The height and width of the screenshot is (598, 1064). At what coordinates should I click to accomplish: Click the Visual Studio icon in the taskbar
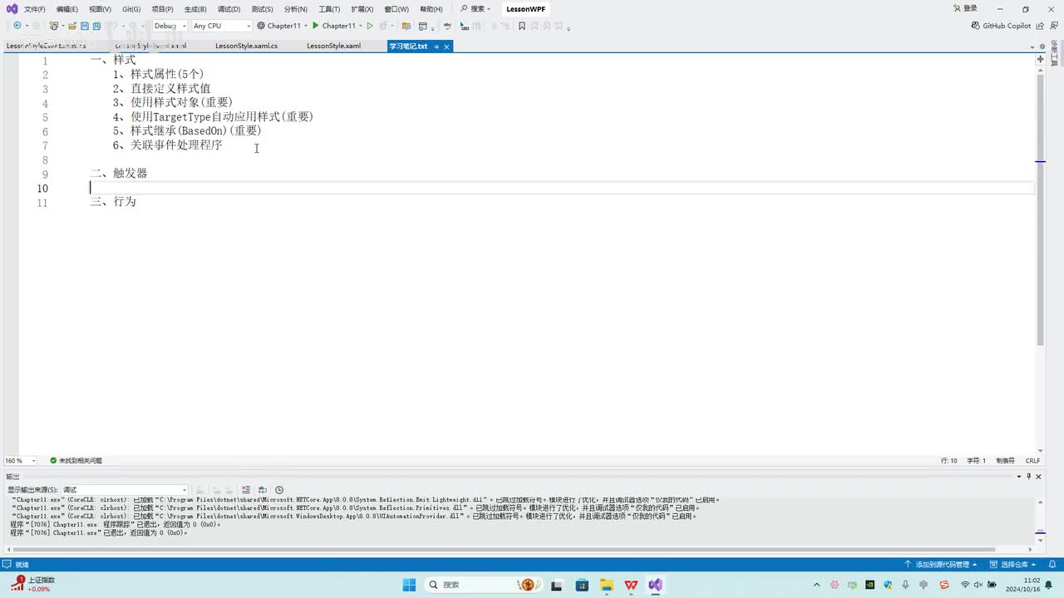[x=656, y=585]
